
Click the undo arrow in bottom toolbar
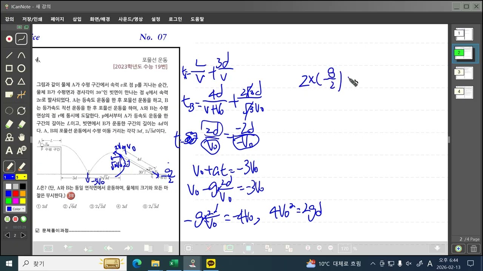pyautogui.click(x=109, y=248)
